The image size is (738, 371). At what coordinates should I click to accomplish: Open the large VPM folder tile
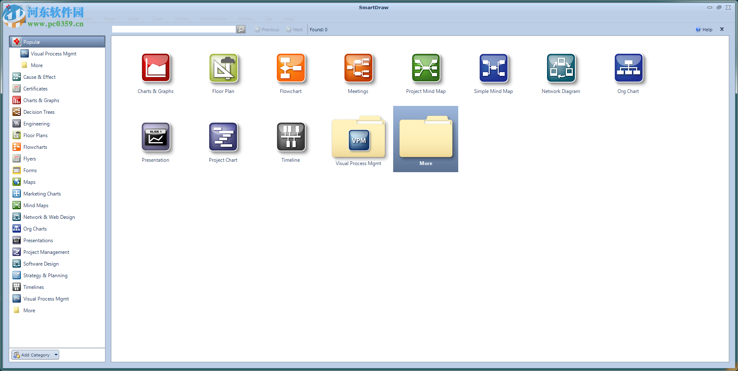point(359,141)
